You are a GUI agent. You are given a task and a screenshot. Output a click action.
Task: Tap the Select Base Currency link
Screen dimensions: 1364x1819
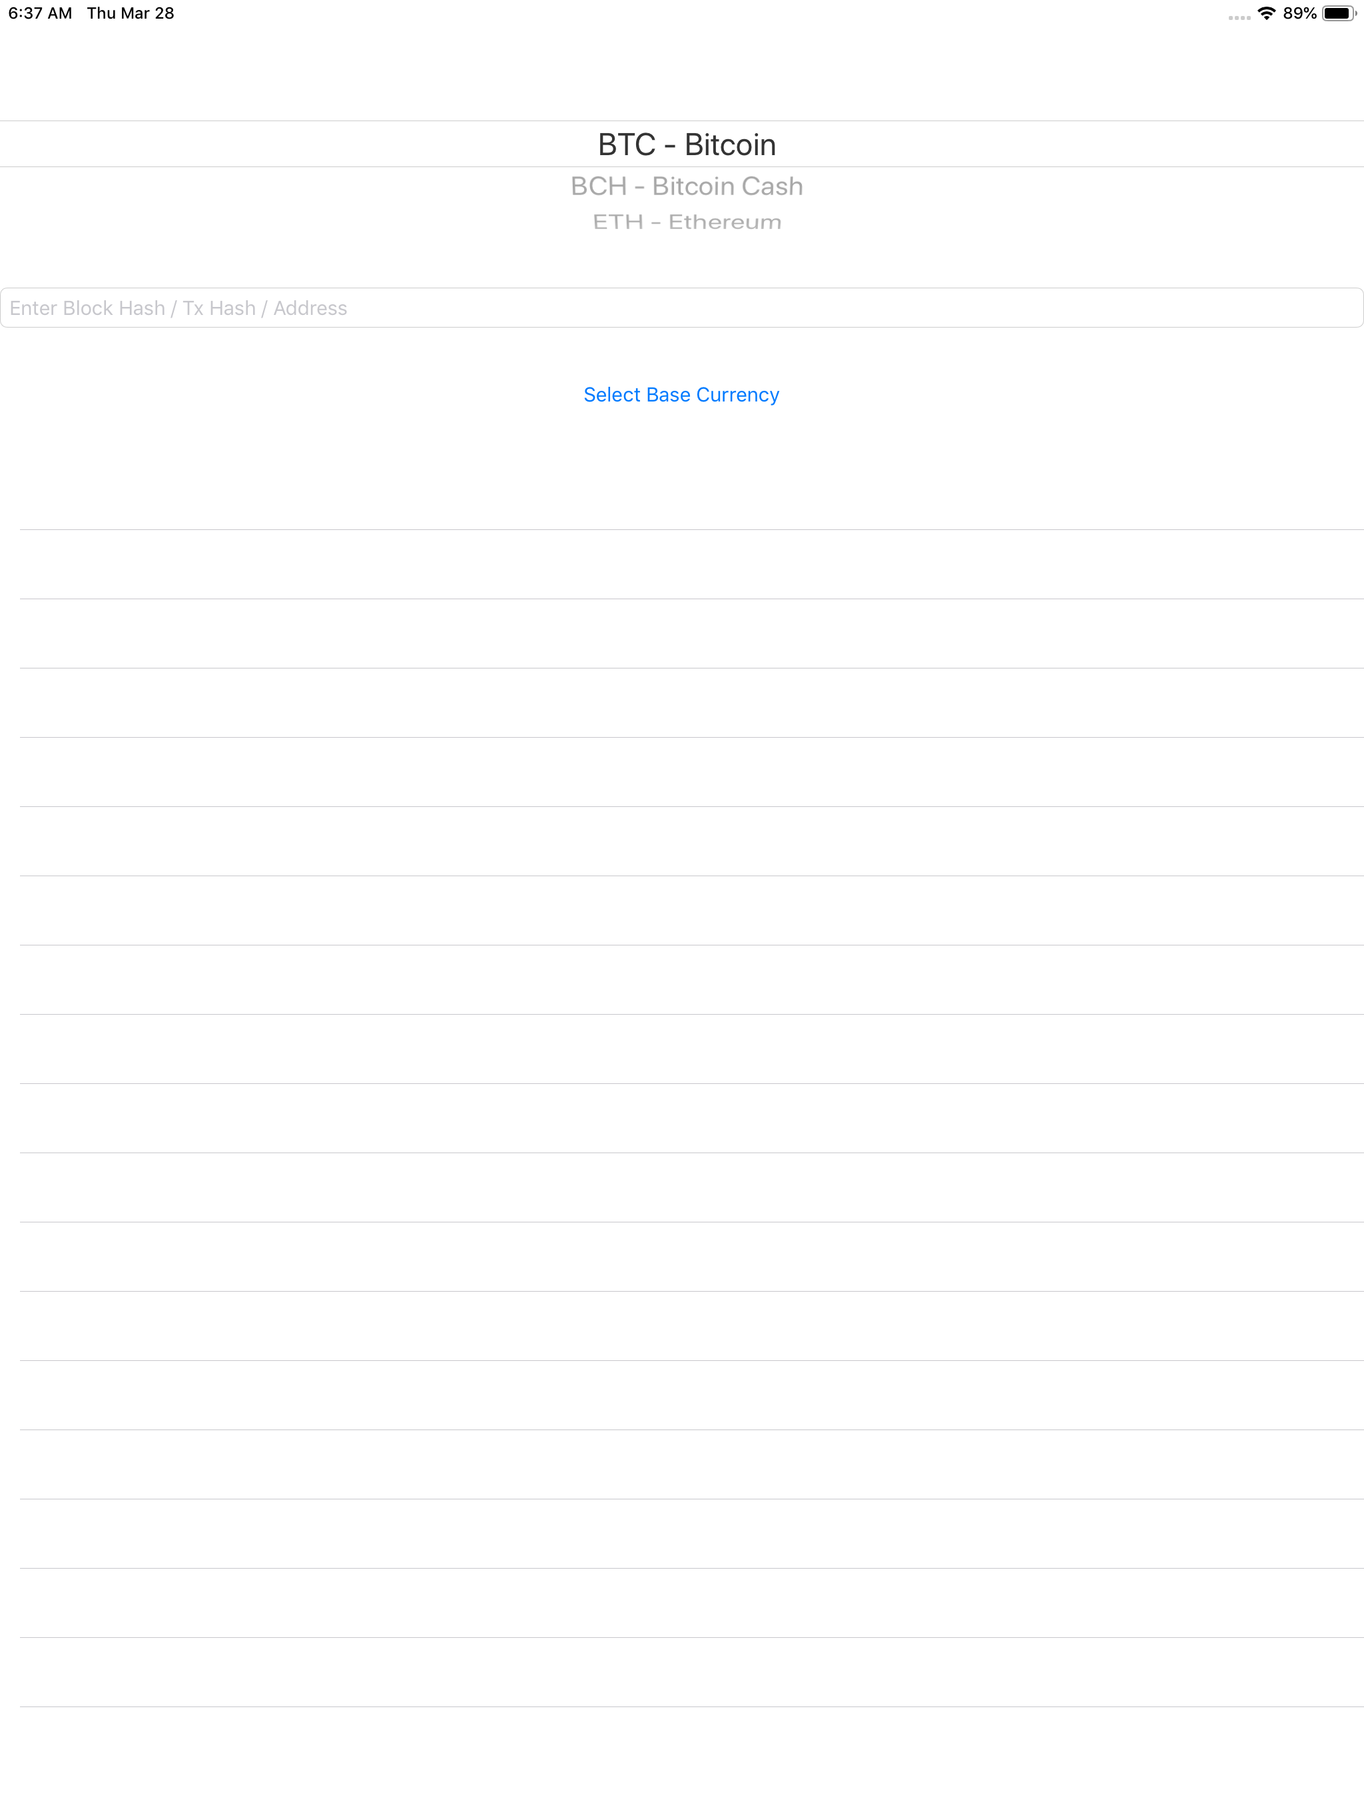681,395
